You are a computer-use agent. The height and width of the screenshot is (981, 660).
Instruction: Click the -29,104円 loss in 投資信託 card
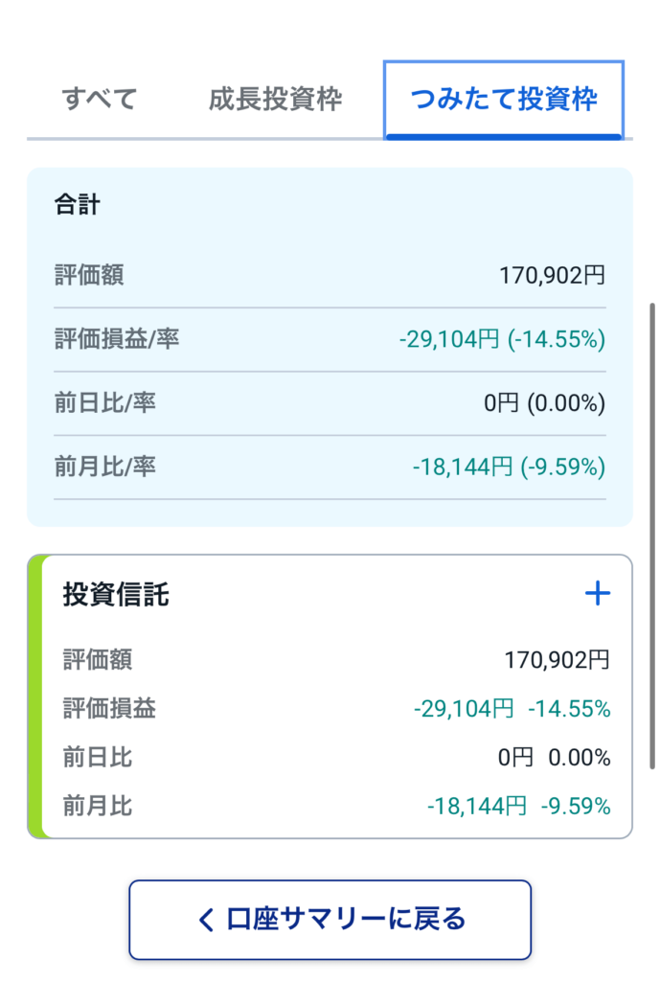click(x=464, y=708)
